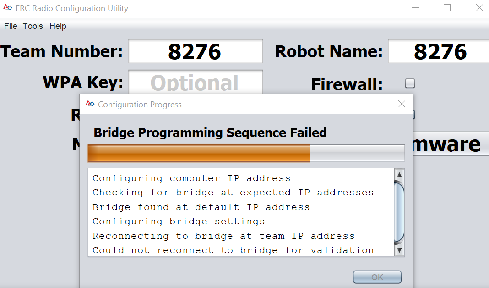489x288 pixels.
Task: Minimize the FRC Radio Configuration Utility window
Action: [415, 8]
